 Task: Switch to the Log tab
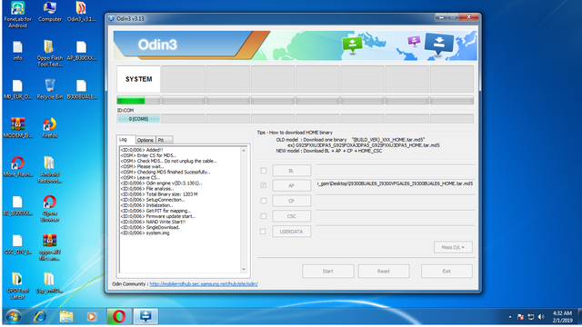(x=125, y=139)
